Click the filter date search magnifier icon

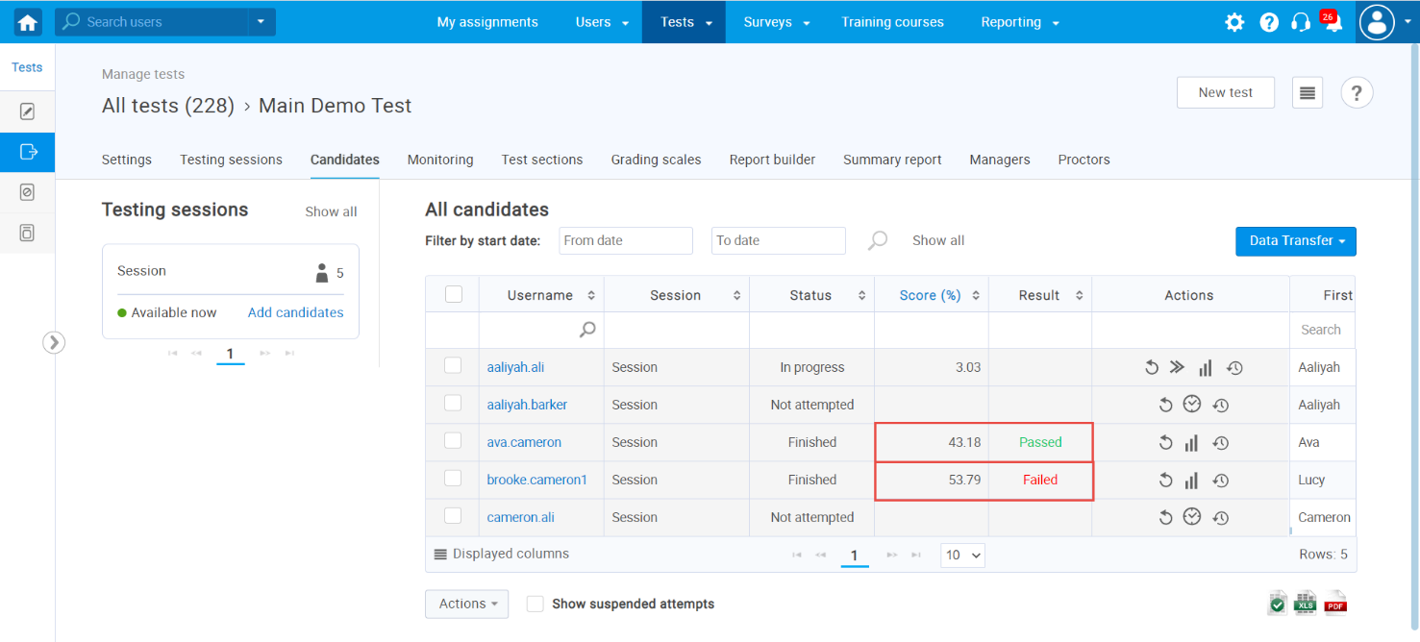pyautogui.click(x=877, y=240)
